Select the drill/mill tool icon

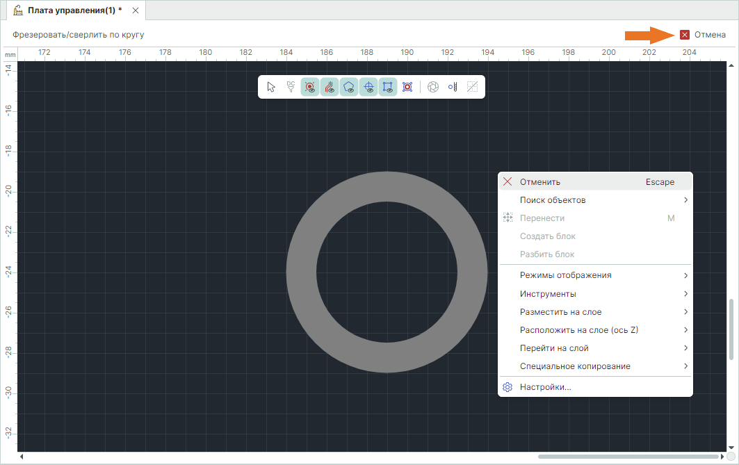click(453, 87)
